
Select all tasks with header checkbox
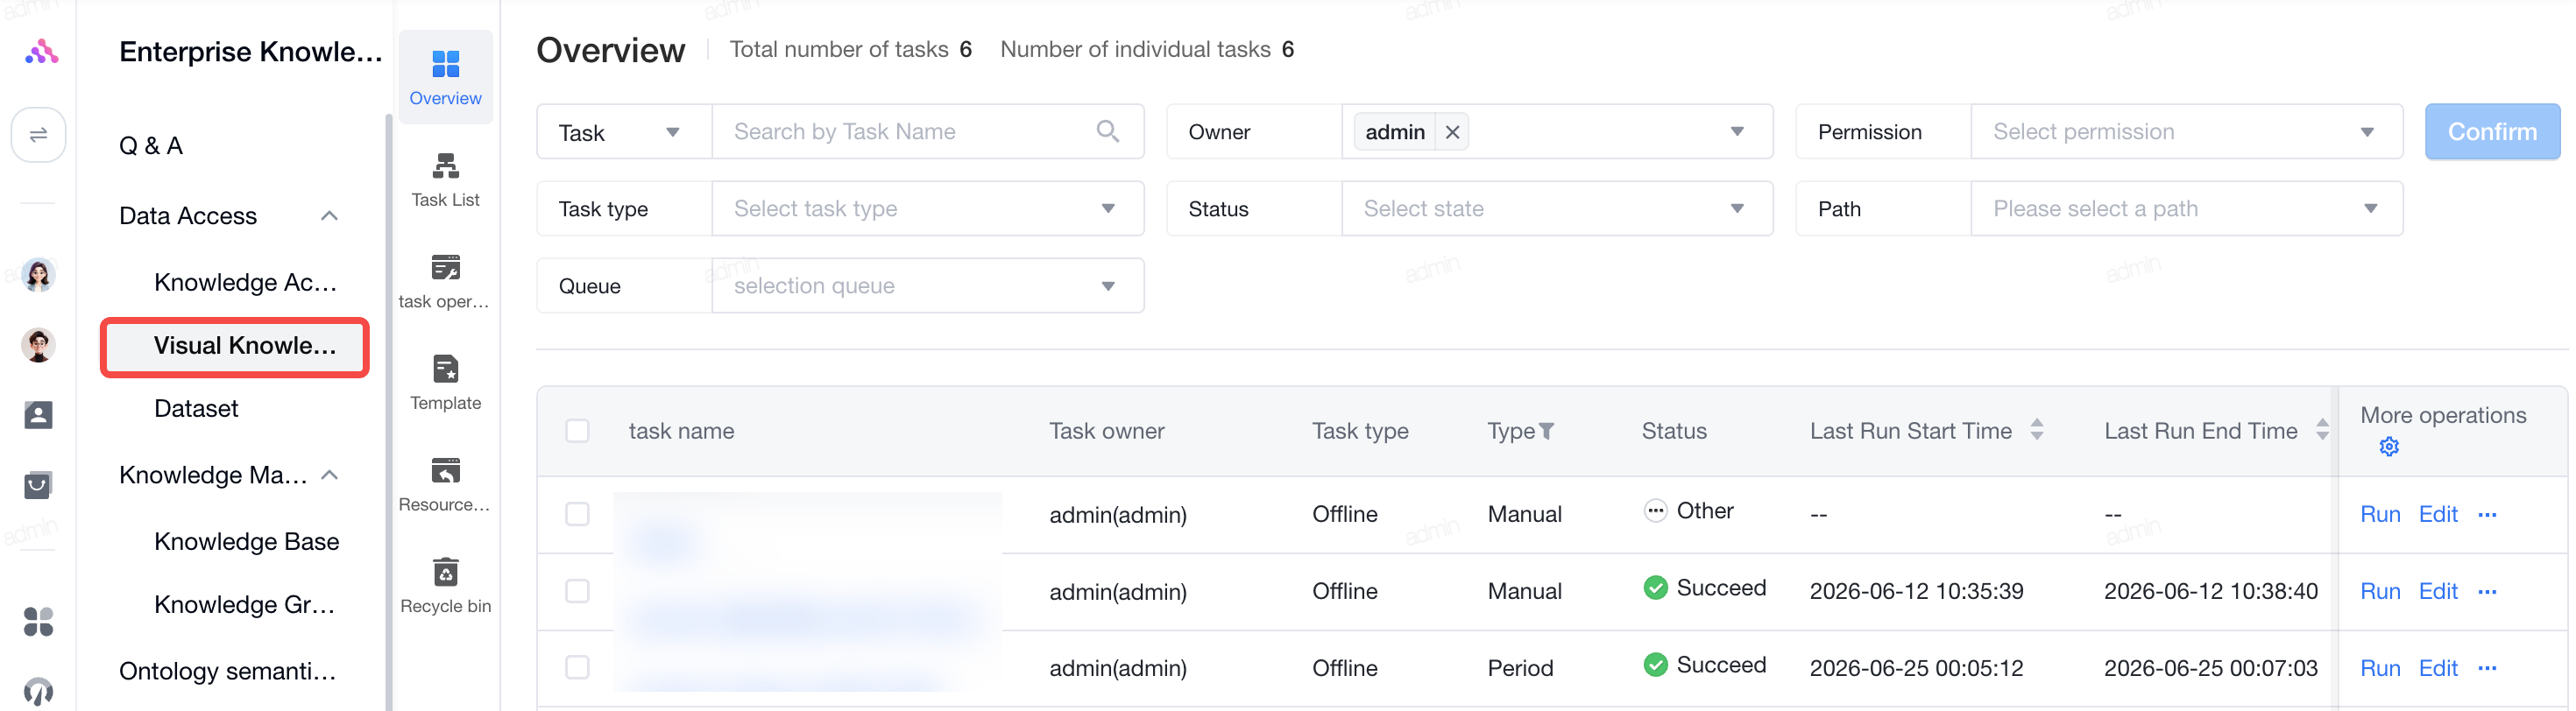(x=577, y=431)
